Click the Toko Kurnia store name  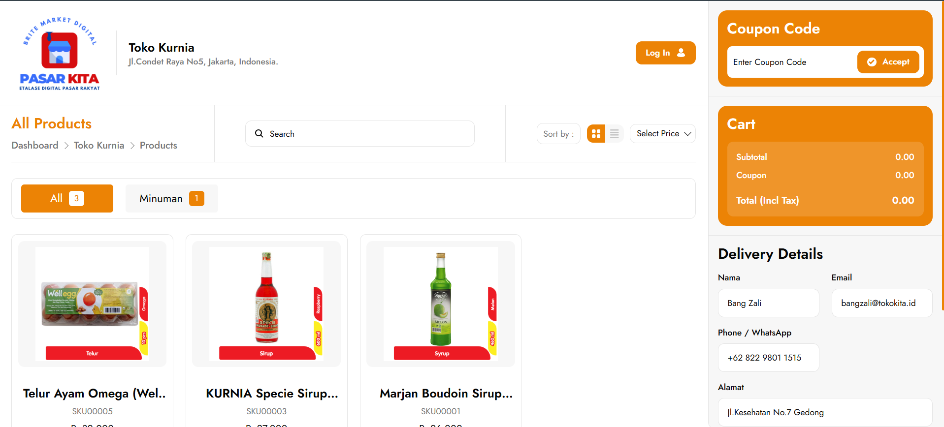tap(162, 48)
